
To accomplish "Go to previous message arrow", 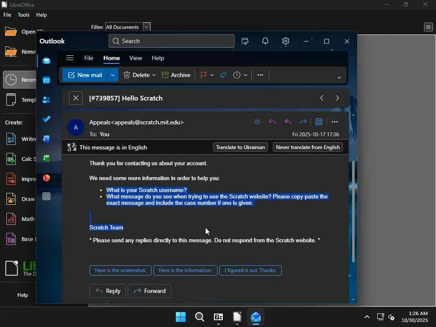I will [x=322, y=98].
